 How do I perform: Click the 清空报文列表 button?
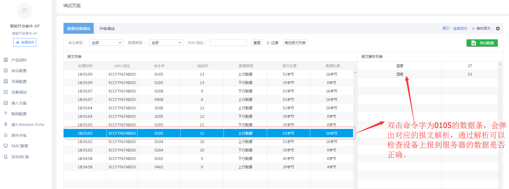click(x=295, y=43)
